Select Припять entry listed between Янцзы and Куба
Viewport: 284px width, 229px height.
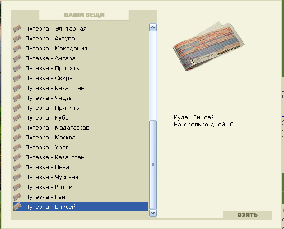pyautogui.click(x=80, y=108)
